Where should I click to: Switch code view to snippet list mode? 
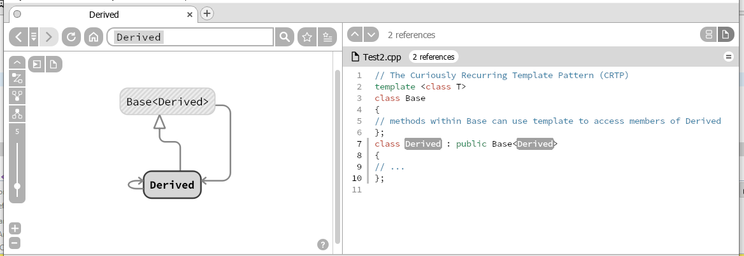tap(709, 34)
